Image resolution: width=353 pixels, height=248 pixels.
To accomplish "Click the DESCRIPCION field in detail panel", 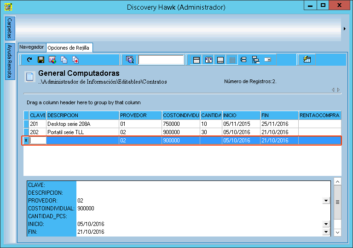I will point(203,193).
